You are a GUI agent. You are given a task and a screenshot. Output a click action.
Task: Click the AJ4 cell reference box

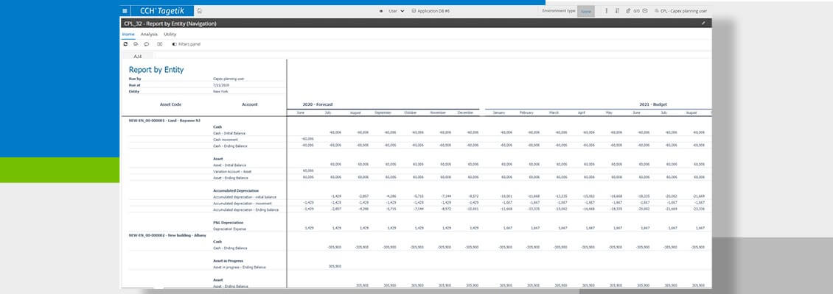pyautogui.click(x=138, y=56)
